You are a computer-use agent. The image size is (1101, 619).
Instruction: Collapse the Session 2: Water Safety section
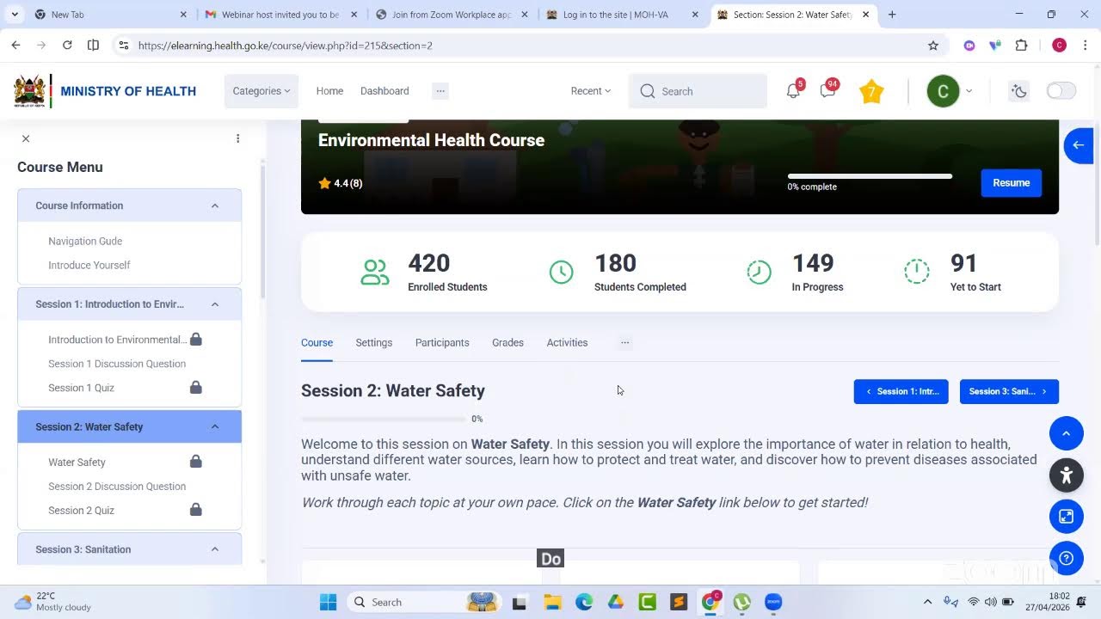pos(215,426)
